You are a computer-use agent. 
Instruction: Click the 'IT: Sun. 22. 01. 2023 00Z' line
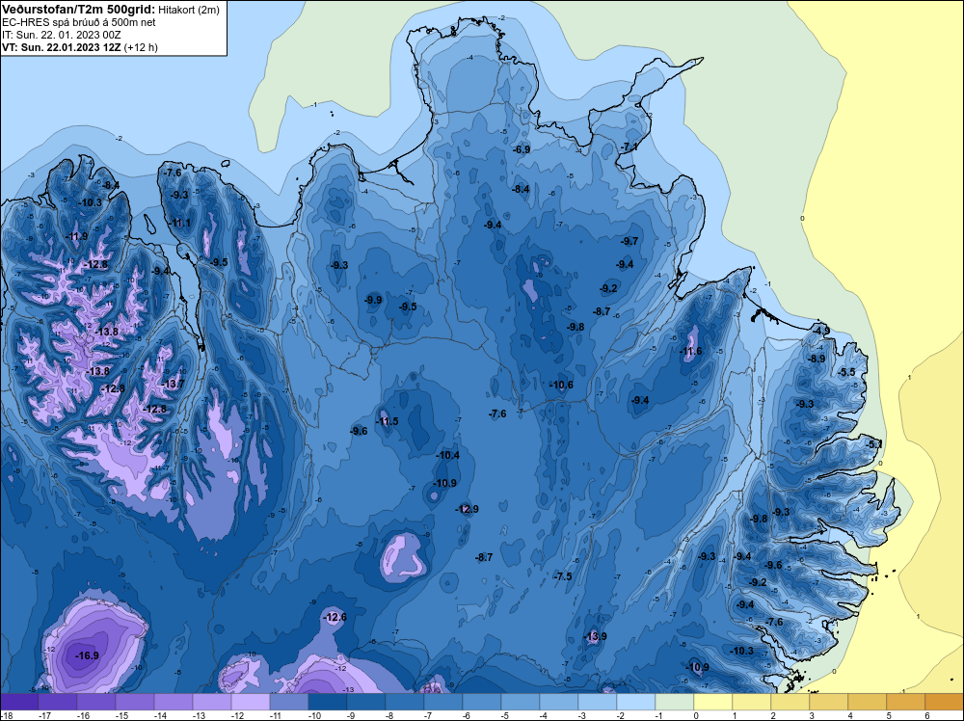click(62, 35)
